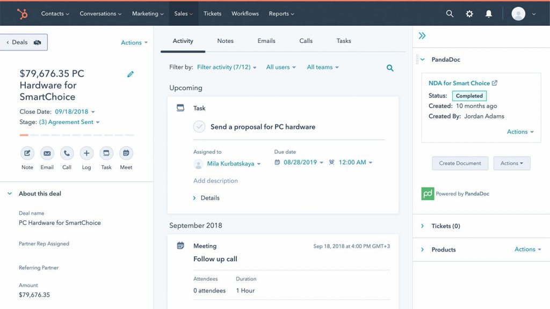
Task: Create a task via the Task icon
Action: [x=106, y=153]
